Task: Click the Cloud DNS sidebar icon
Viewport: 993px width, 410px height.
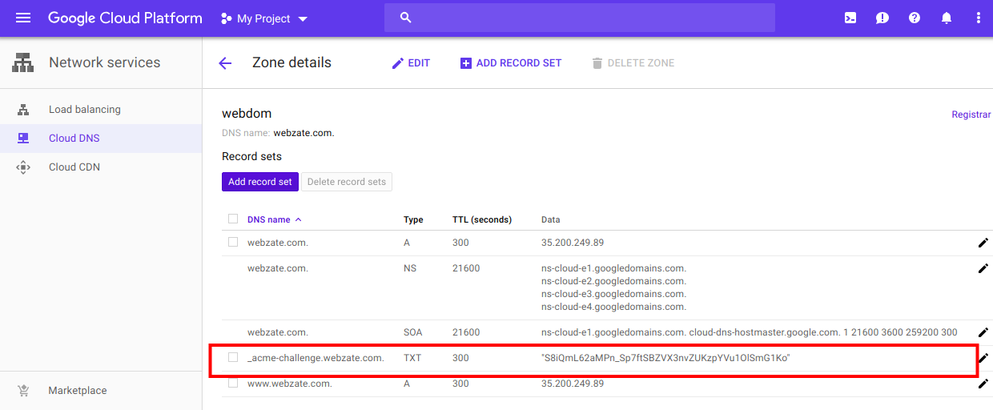Action: [23, 139]
